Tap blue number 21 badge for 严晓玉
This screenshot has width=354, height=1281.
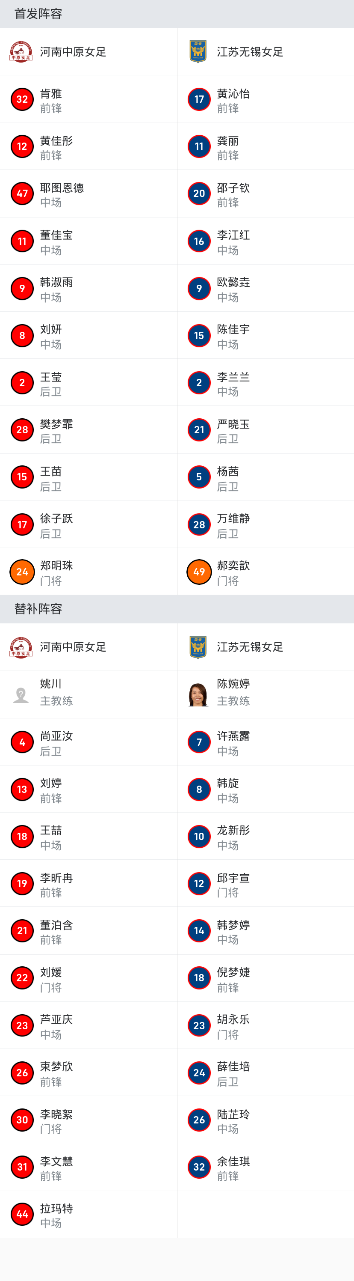(x=199, y=430)
